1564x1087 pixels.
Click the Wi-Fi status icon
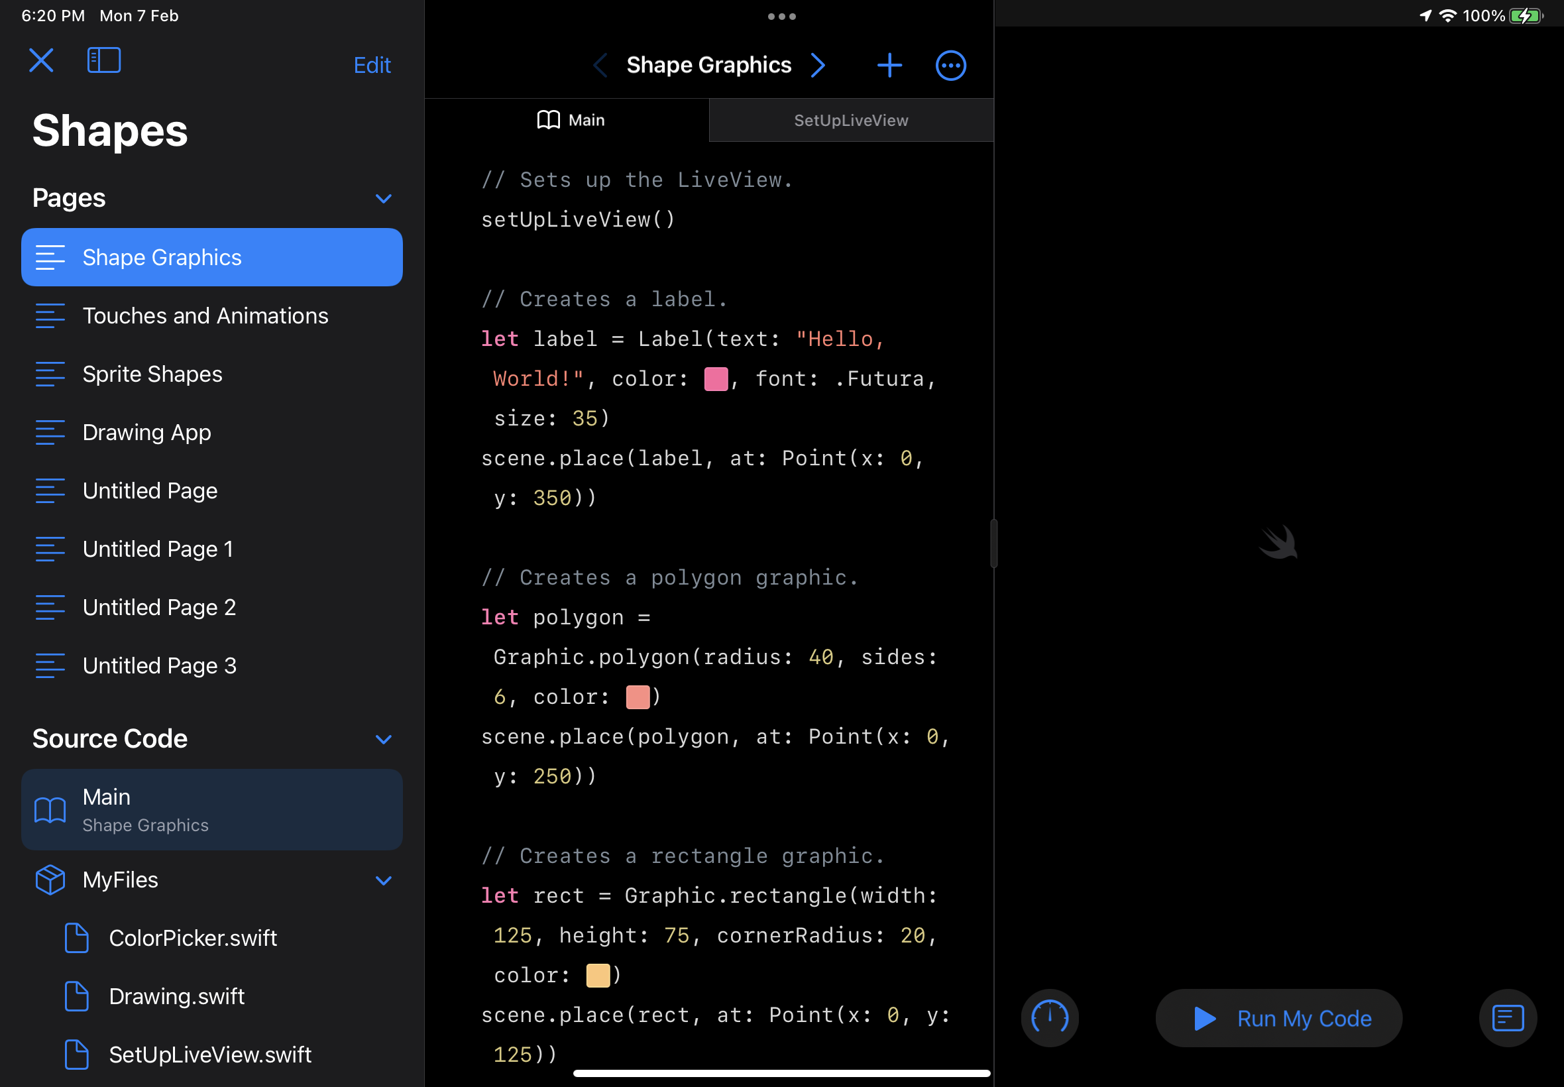[1448, 16]
